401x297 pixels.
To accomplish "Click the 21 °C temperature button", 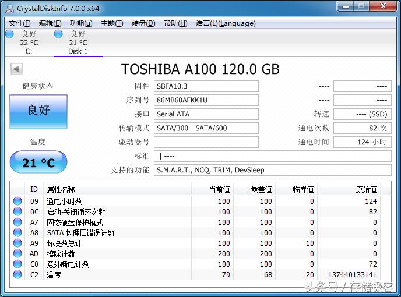I will [x=38, y=162].
